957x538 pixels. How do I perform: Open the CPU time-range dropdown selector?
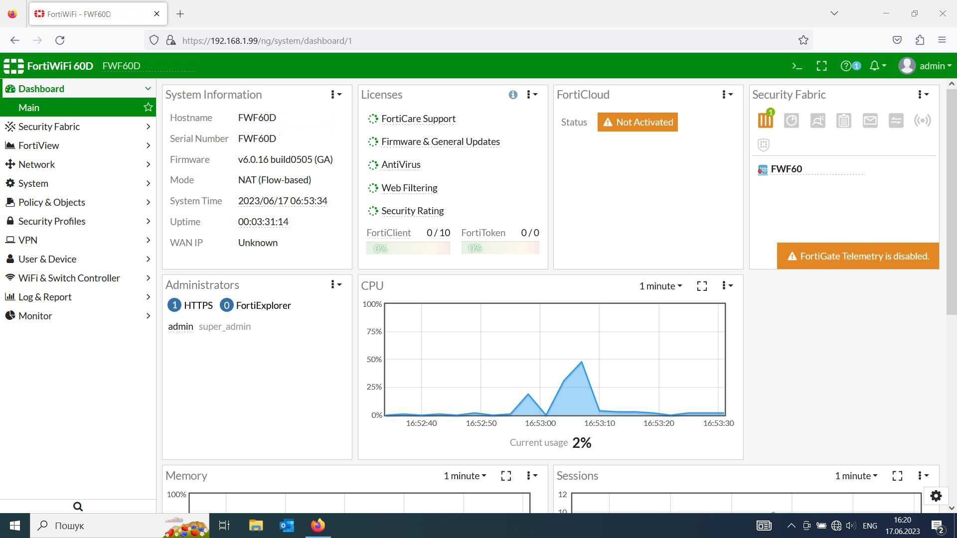click(x=660, y=285)
